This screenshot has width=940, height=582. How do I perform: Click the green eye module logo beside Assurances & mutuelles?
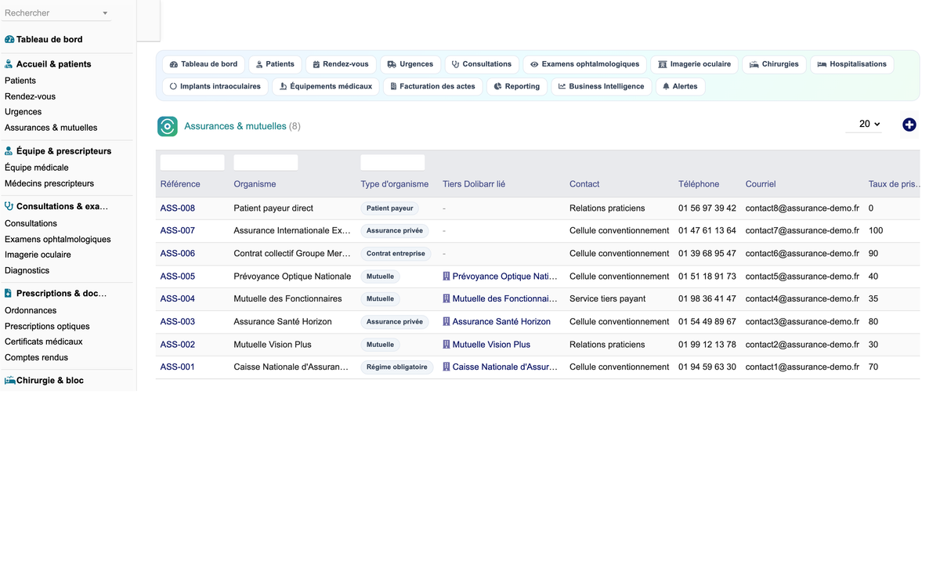click(x=168, y=126)
